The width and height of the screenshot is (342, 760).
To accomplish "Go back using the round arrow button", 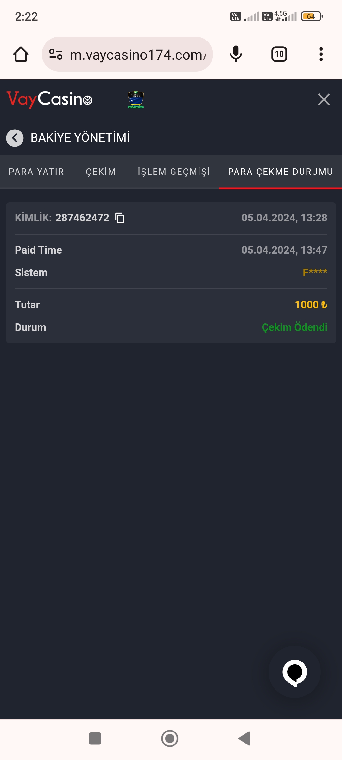I will pos(15,138).
